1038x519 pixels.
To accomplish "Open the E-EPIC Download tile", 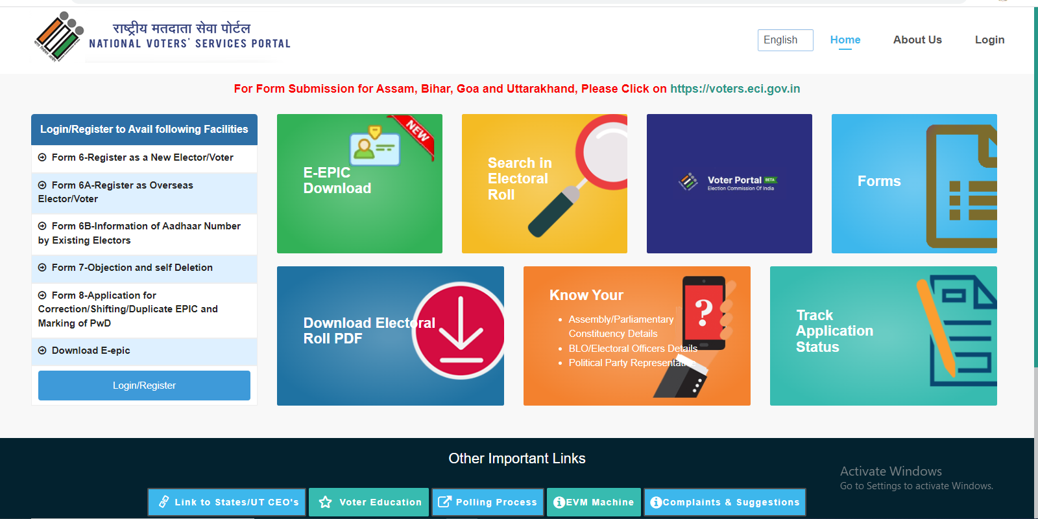I will tap(359, 184).
